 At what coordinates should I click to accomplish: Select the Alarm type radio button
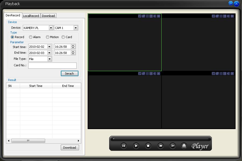click(x=31, y=37)
